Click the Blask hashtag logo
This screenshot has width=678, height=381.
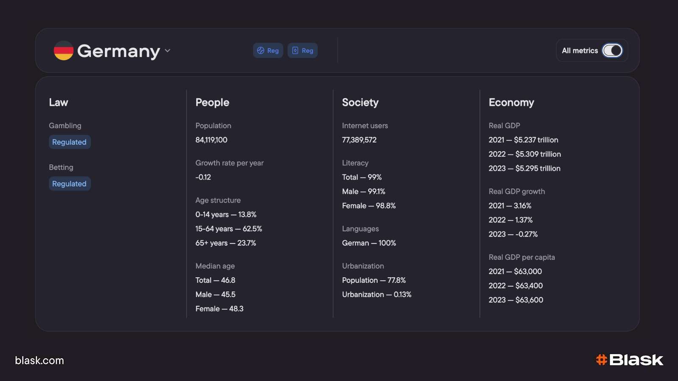(629, 360)
